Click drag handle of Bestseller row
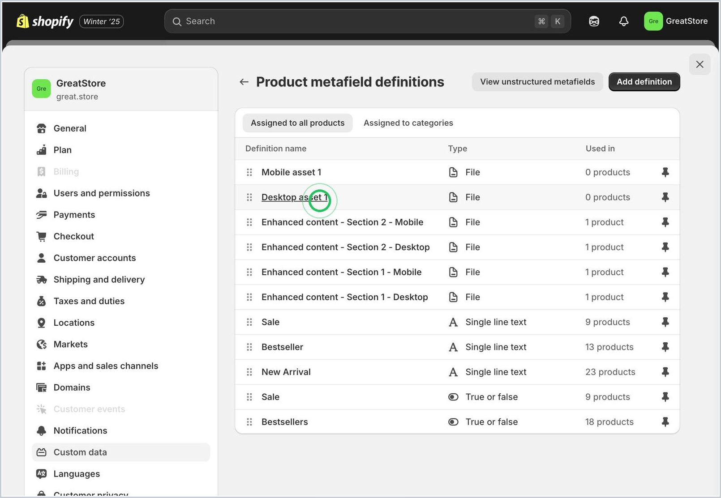Screen dimensions: 721x498 [249, 347]
